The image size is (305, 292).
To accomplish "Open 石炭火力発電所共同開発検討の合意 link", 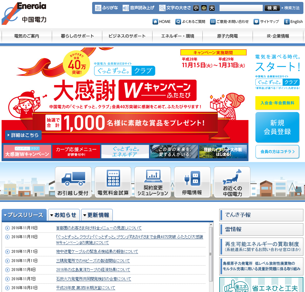I will [x=93, y=279].
